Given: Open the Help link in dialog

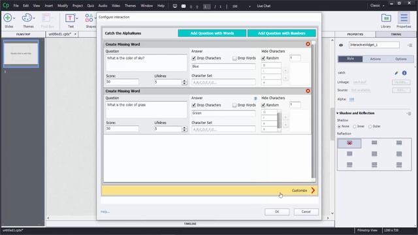Looking at the screenshot, I should (105, 211).
